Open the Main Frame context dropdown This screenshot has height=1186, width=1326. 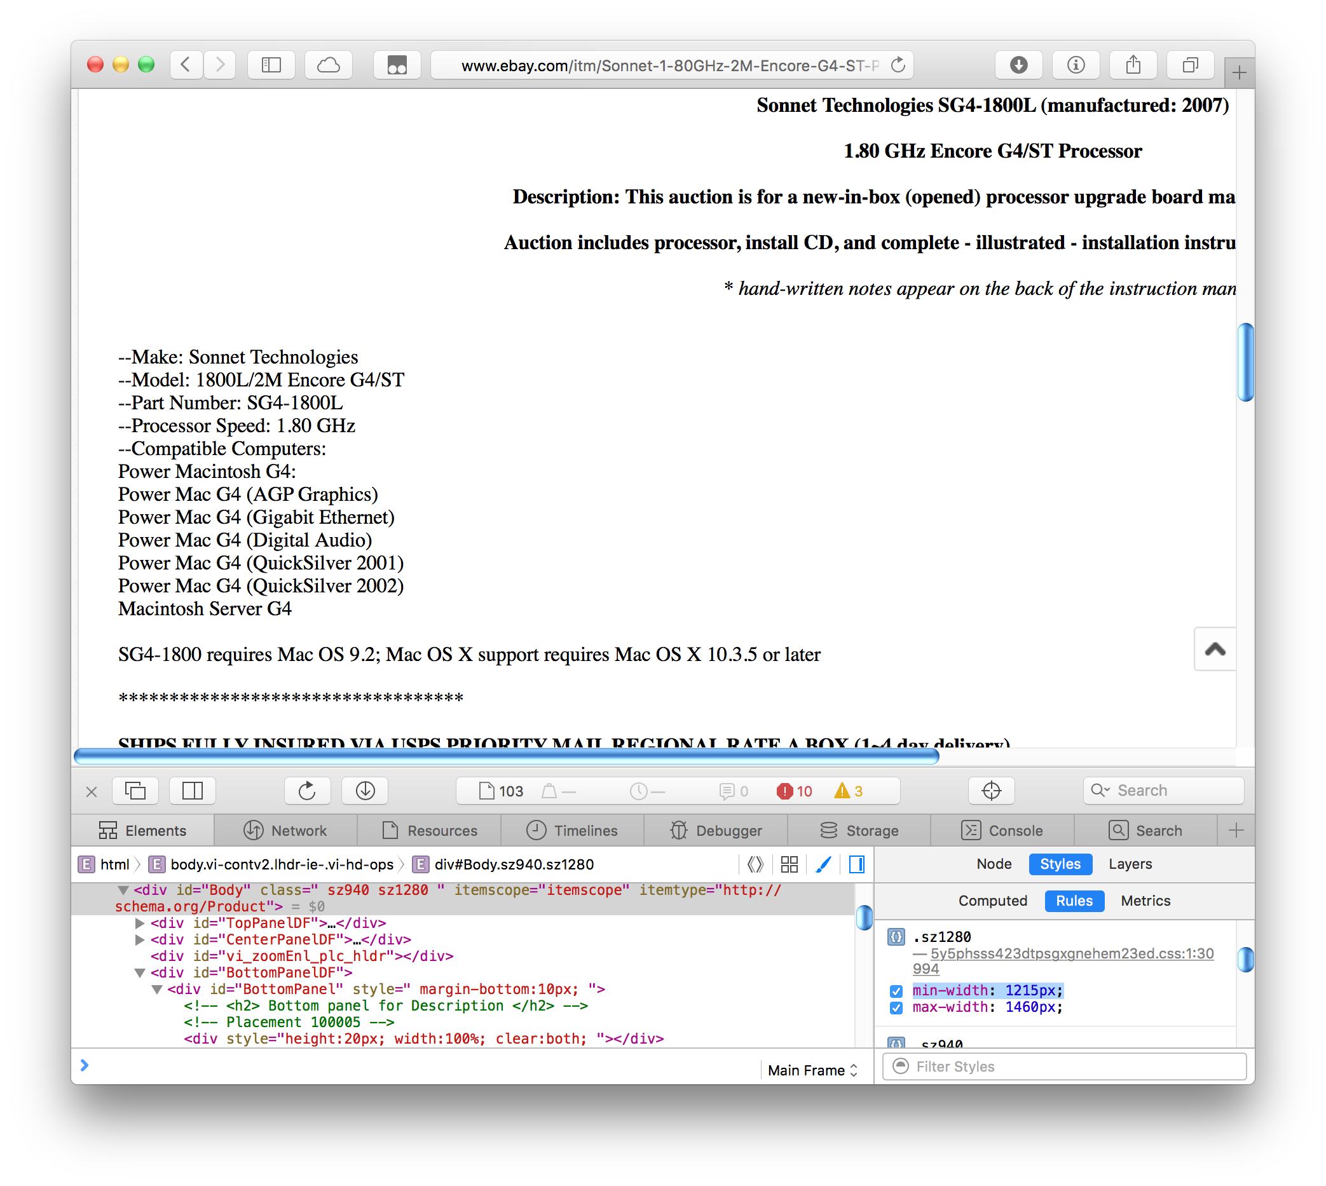(x=812, y=1070)
